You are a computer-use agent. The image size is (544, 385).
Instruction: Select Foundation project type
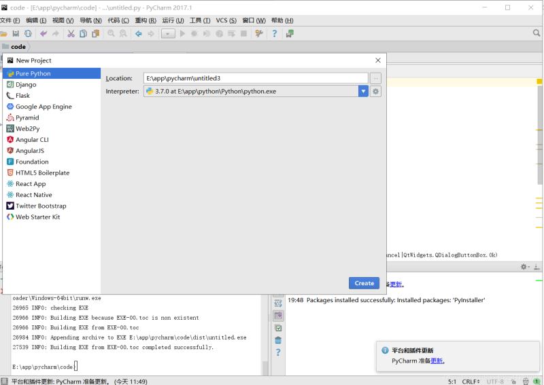click(x=52, y=162)
